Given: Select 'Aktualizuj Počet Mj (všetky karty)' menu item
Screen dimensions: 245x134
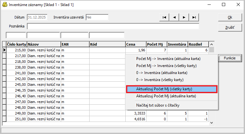Looking at the screenshot, I should (x=172, y=89).
